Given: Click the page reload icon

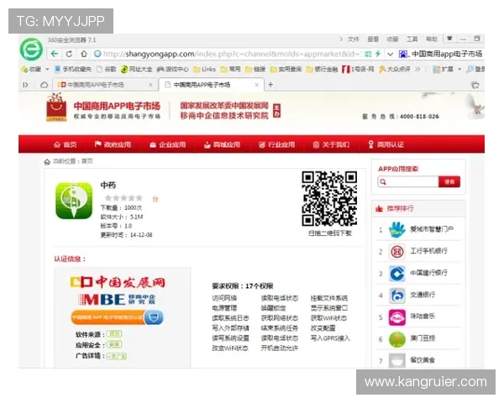Looking at the screenshot, I should 69,54.
